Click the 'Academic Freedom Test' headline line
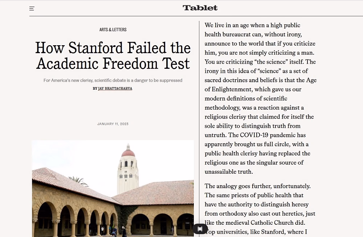Screen dimensions: 363x237 click(113, 63)
